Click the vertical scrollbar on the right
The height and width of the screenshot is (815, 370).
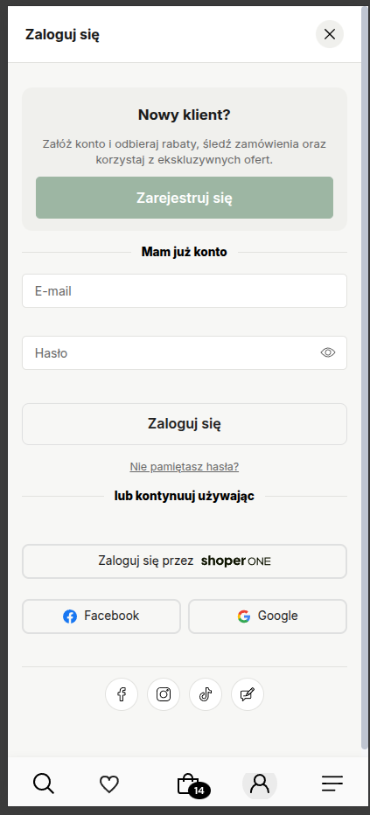364,378
